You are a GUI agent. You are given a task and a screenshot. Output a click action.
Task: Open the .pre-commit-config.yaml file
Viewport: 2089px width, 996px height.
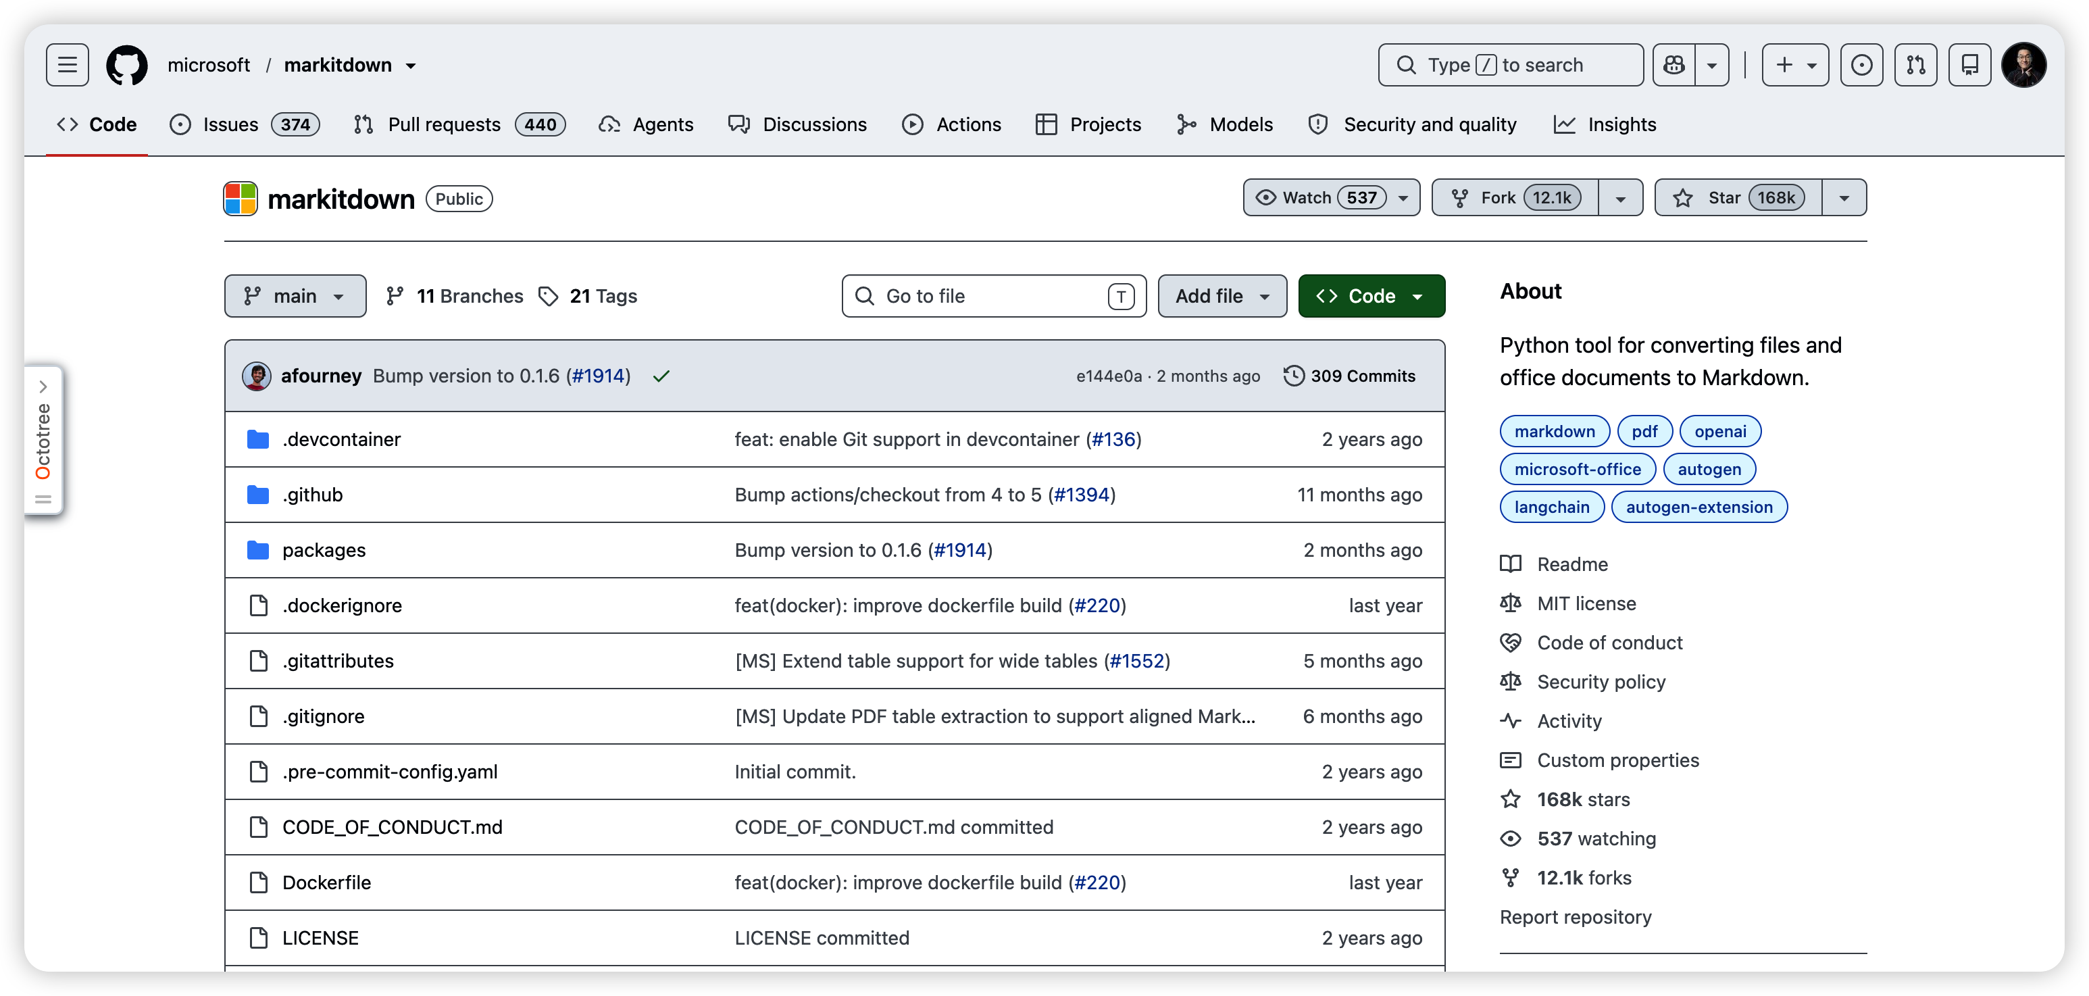click(390, 772)
